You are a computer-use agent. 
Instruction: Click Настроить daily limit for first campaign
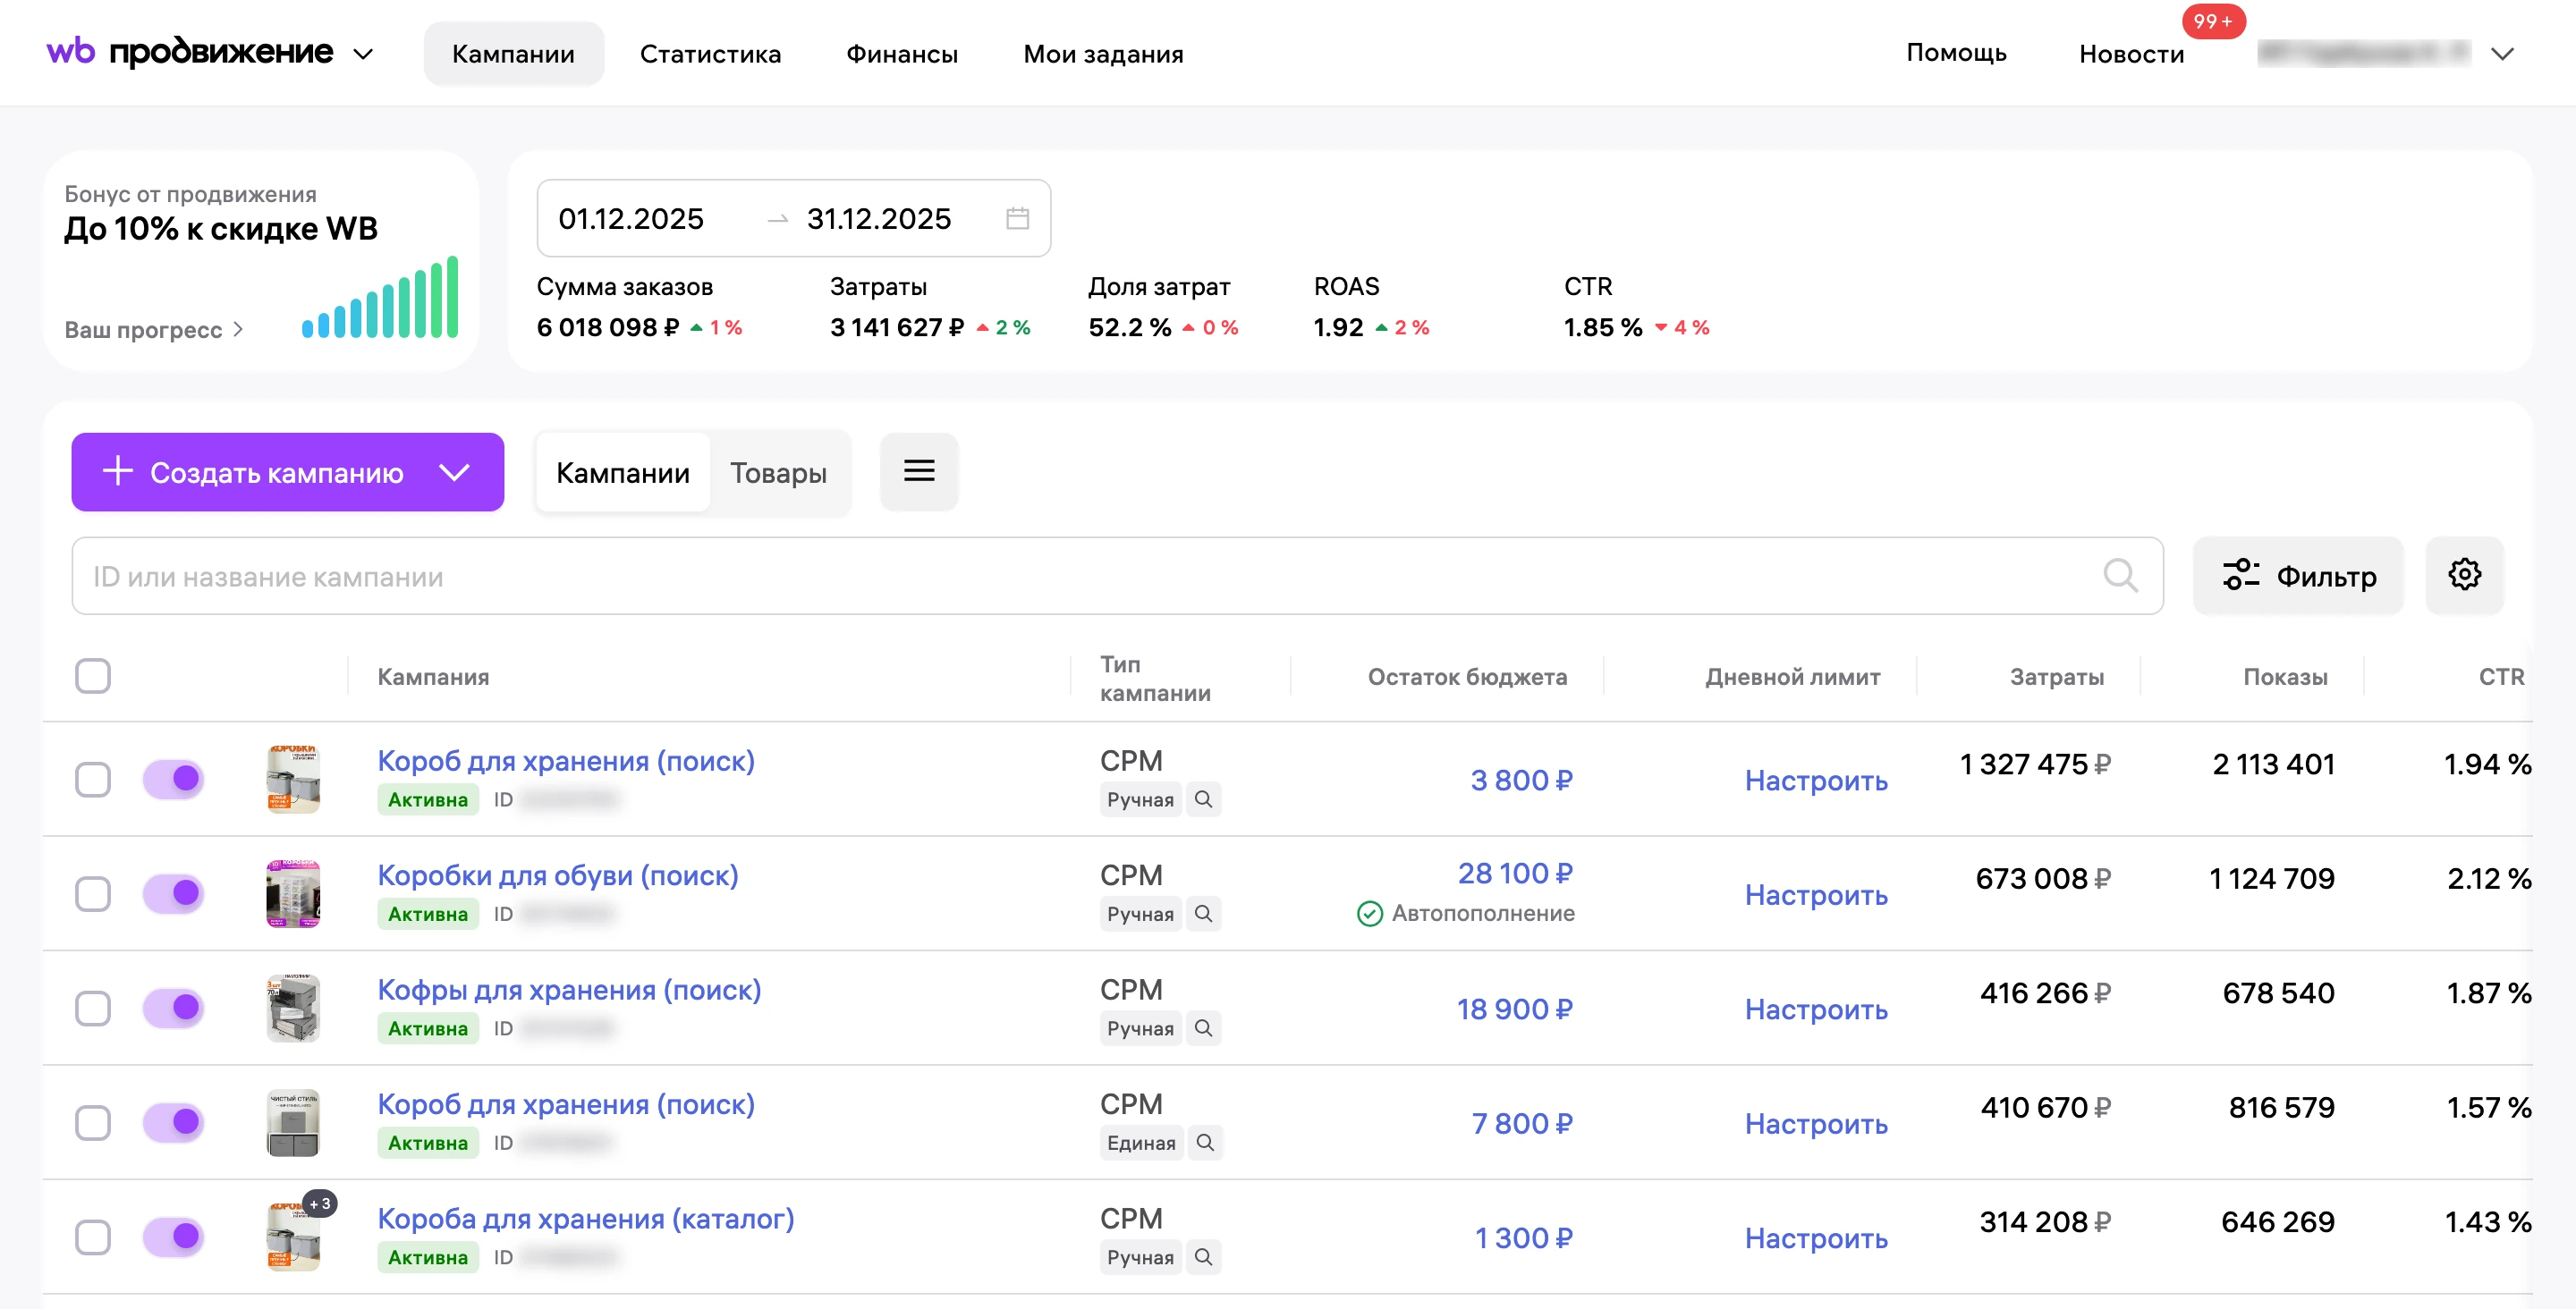coord(1815,780)
